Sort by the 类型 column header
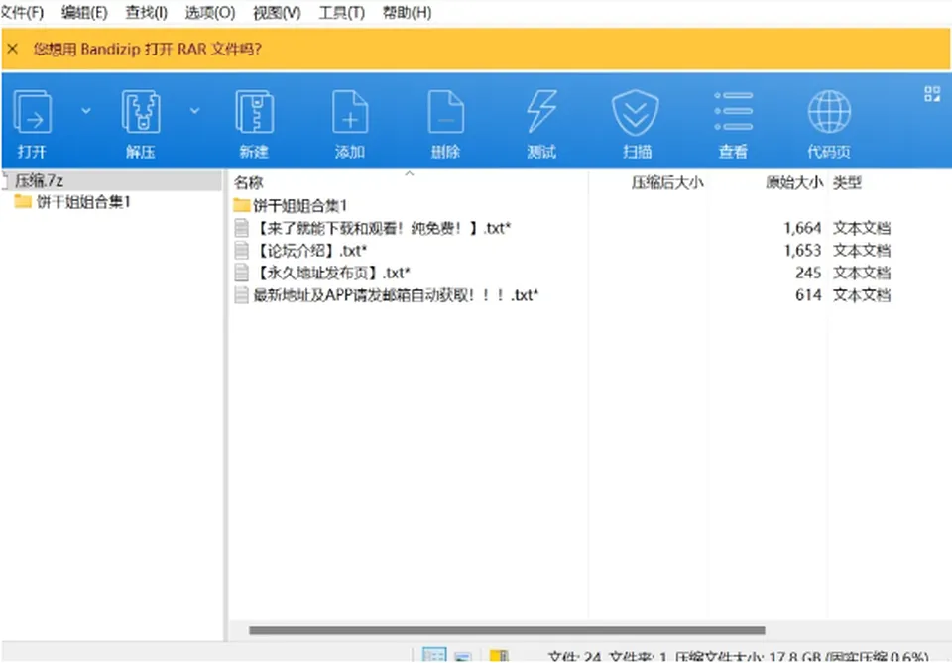Image resolution: width=952 pixels, height=663 pixels. click(847, 182)
